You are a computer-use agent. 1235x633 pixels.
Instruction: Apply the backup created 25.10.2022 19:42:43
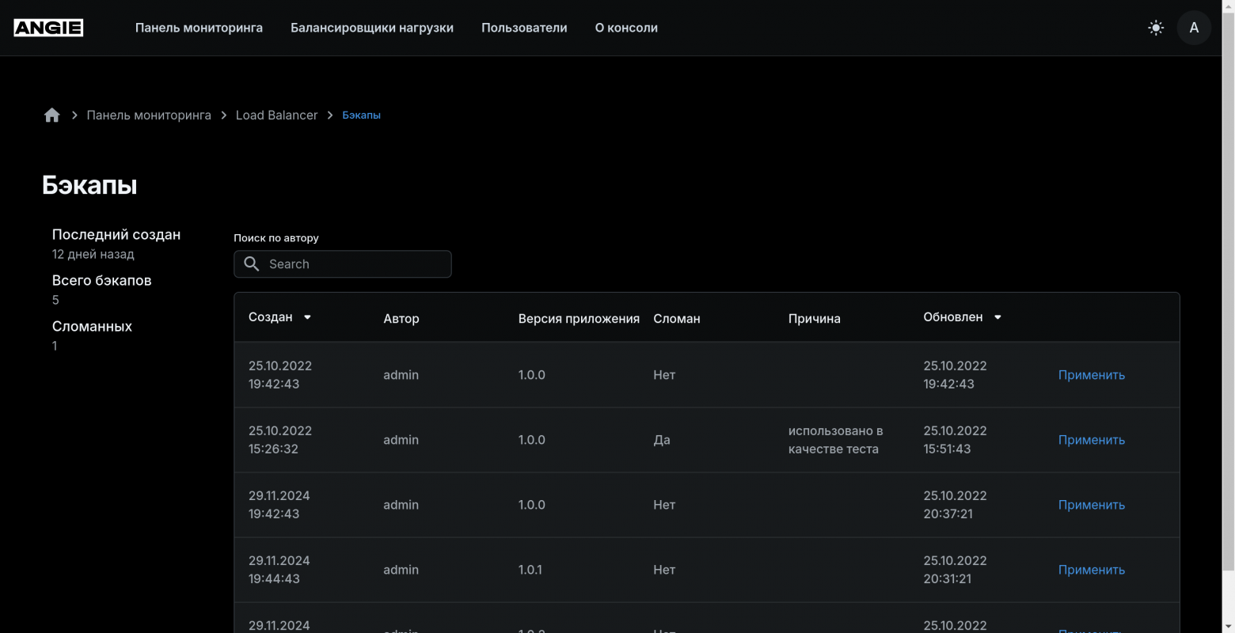1091,375
